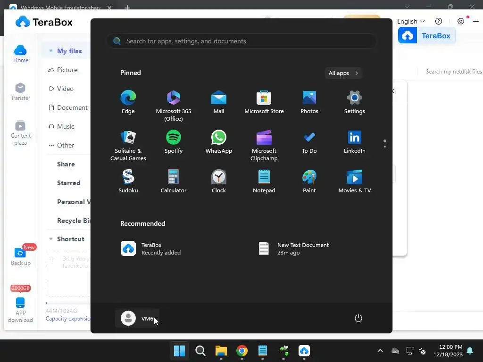Viewport: 483px width, 362px height.
Task: Select Picture category in TeraBox
Action: point(63,70)
